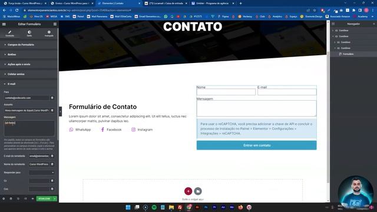
Task: Go back in browser history
Action: click(x=4, y=11)
